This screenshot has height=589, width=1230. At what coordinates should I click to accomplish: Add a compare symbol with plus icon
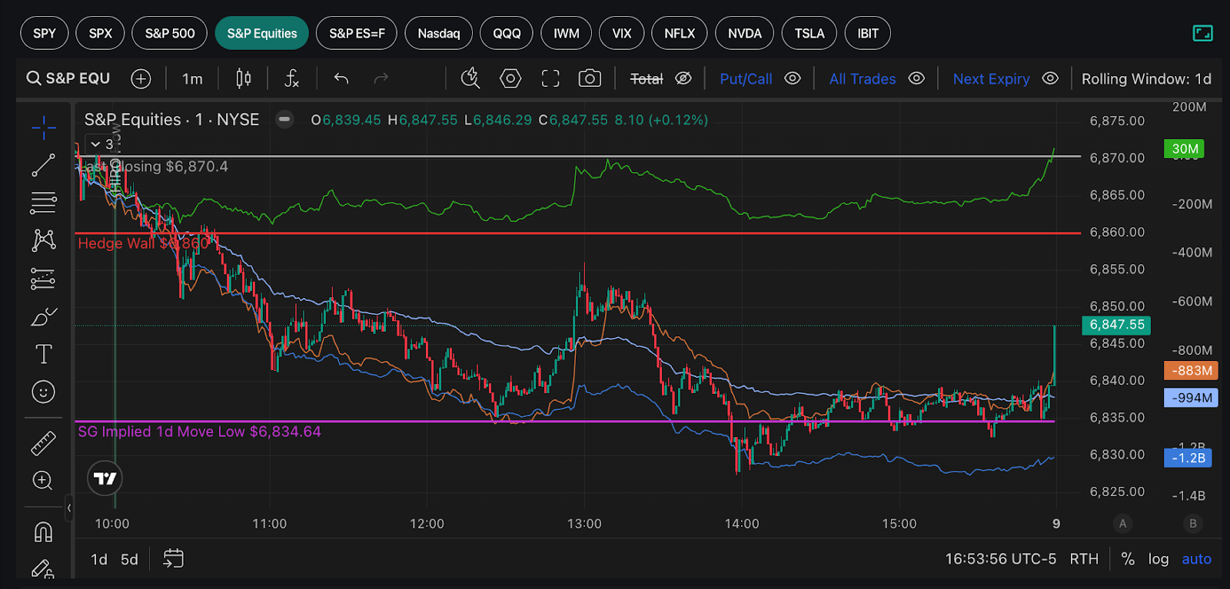coord(141,78)
